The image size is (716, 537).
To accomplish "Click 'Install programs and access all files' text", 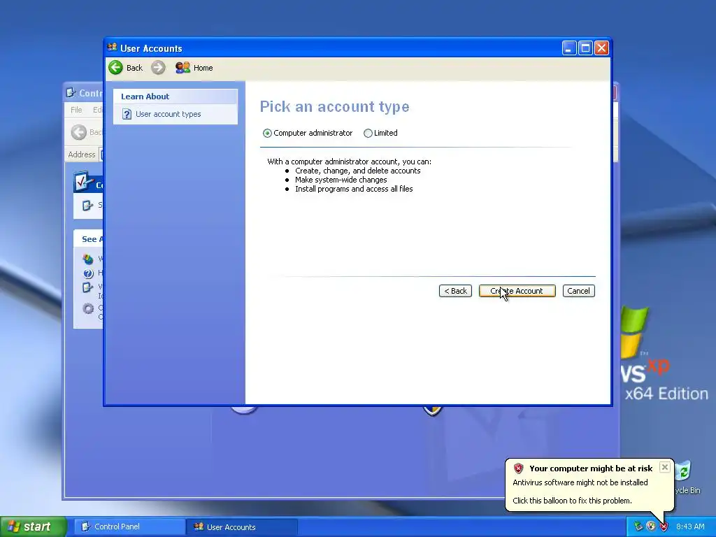I will 354,189.
